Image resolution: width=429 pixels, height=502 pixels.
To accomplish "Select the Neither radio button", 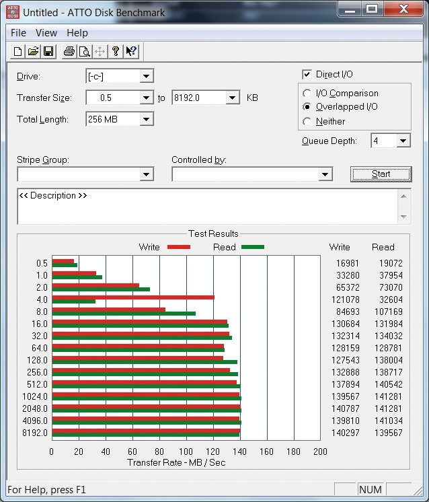I will [307, 121].
